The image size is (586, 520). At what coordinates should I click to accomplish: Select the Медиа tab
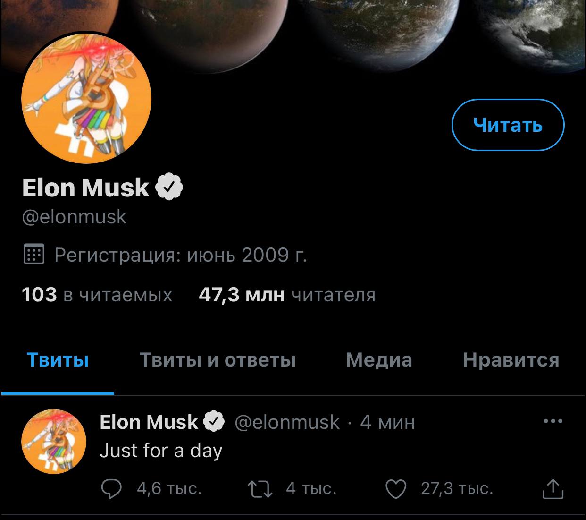(379, 360)
